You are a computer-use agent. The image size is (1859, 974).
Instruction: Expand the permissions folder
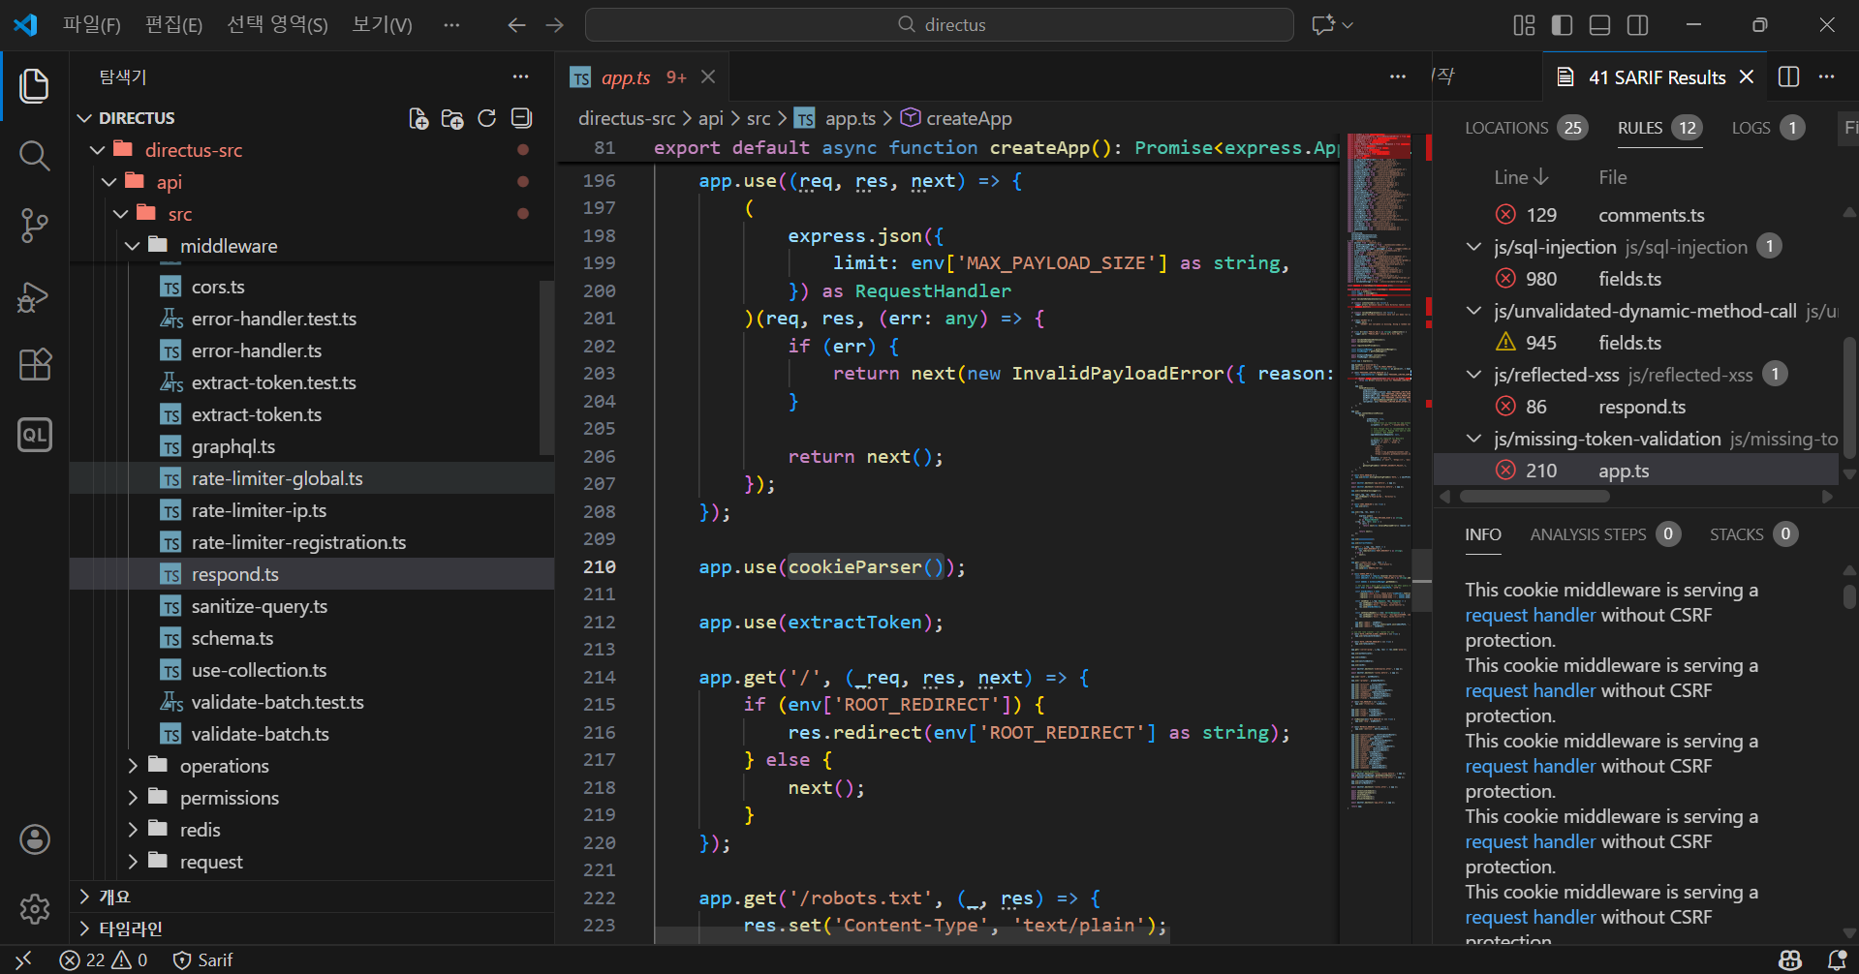point(133,798)
